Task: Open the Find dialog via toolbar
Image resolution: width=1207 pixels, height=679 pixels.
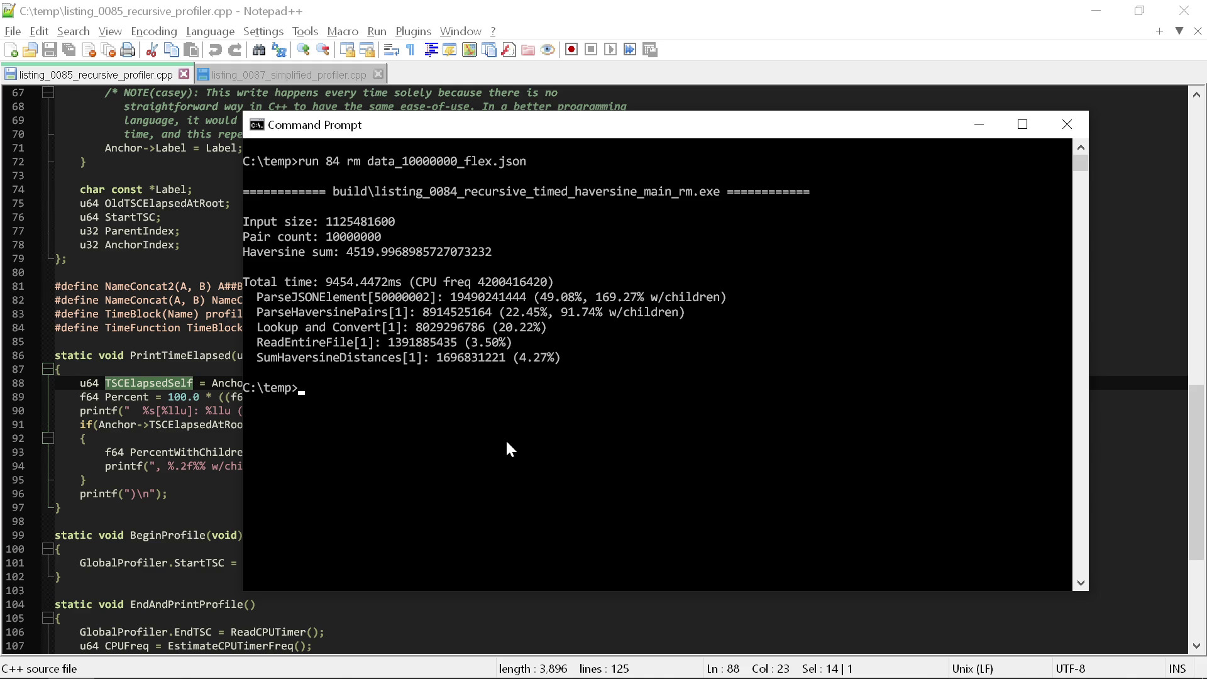Action: [259, 49]
